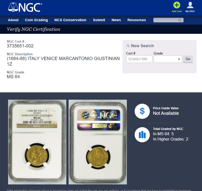The width and height of the screenshot is (202, 191).
Task: Open the About menu
Action: 13,20
